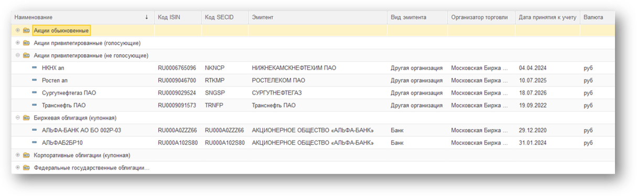Click folder icon of Акции обыкновенные

point(26,30)
